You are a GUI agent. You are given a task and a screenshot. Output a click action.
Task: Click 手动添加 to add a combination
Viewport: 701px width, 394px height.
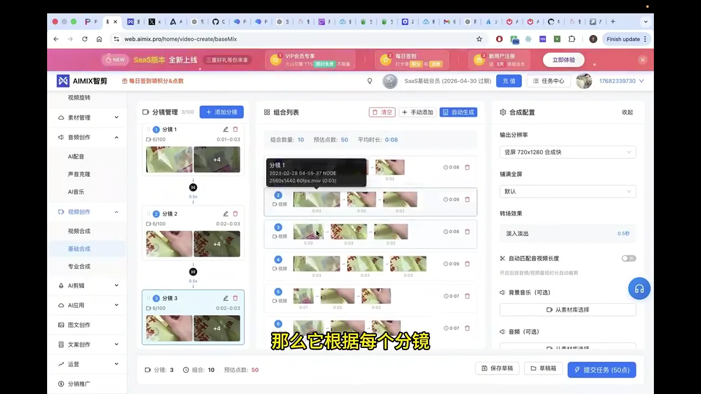[x=417, y=112]
